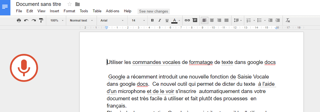
Task: Open the Normal text style dropdown
Action: coord(81,20)
